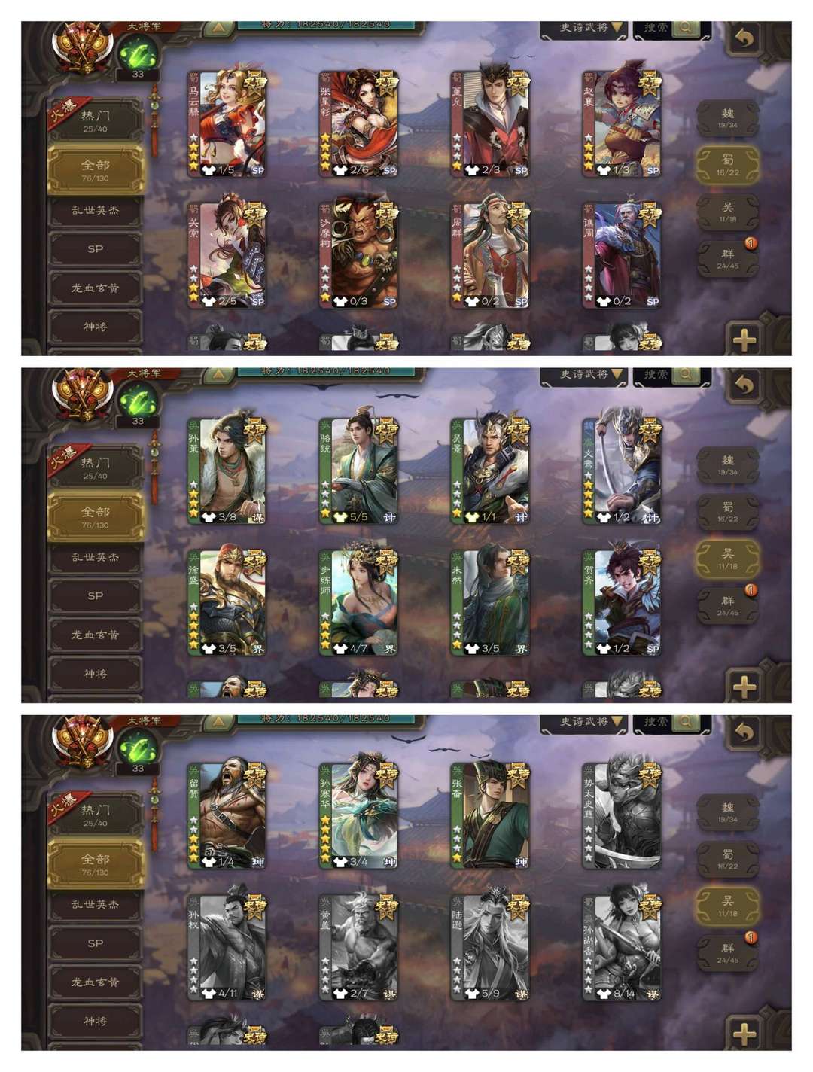Image resolution: width=813 pixels, height=1072 pixels.
Task: Select the 热门 category in the bottom screenshot
Action: (96, 814)
